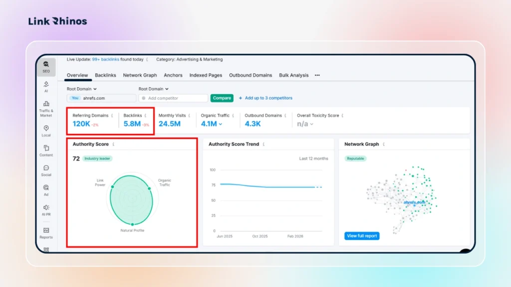Open the AI sidebar section
The width and height of the screenshot is (511, 287).
pos(46,87)
